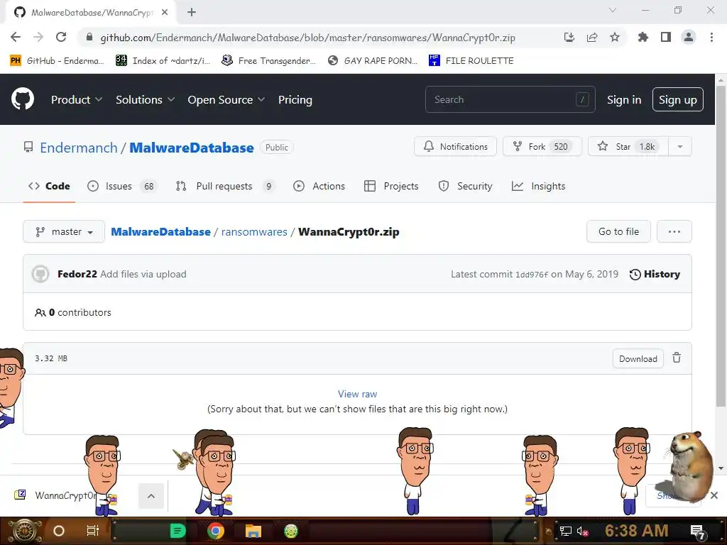This screenshot has height=545, width=727.
Task: Expand the WannaCrypt0r download item chevron
Action: click(x=151, y=496)
